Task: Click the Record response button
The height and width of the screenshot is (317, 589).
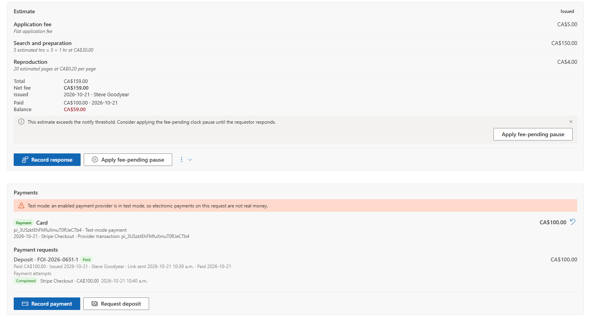Action: pyautogui.click(x=47, y=160)
